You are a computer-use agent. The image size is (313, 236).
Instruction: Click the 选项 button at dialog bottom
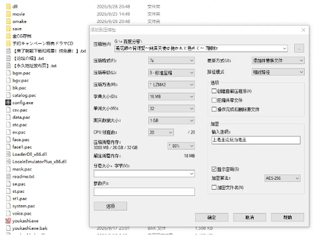click(111, 206)
